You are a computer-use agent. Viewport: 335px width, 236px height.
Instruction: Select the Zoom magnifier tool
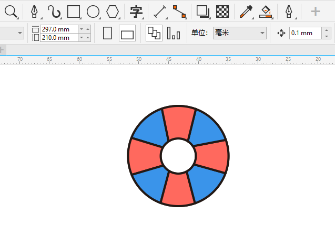tap(11, 12)
